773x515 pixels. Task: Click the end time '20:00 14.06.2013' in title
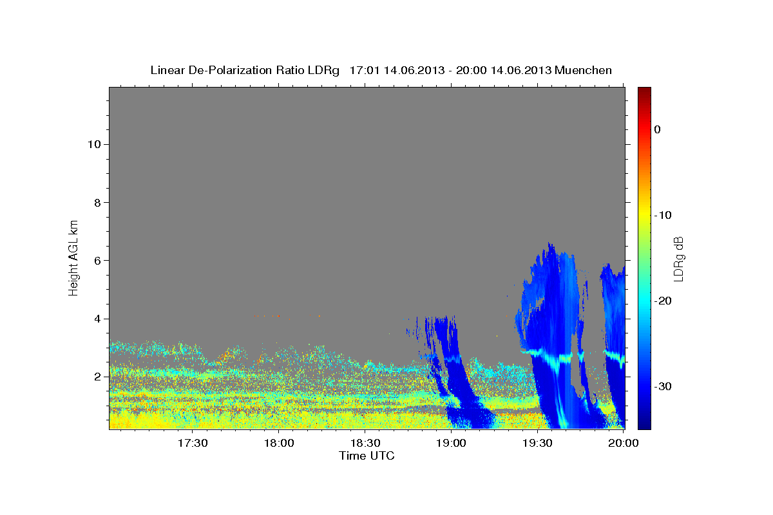pyautogui.click(x=504, y=70)
